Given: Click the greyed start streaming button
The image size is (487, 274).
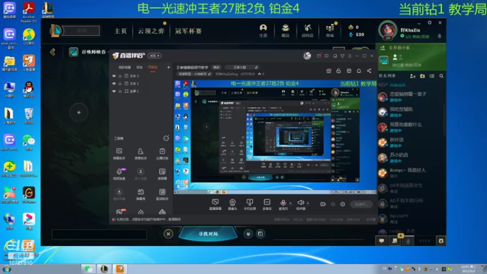Looking at the screenshot, I should click(x=362, y=204).
